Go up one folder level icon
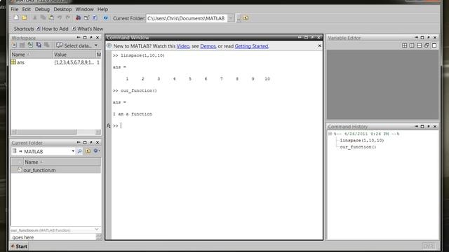Image resolution: width=449 pixels, height=252 pixels. (246, 18)
